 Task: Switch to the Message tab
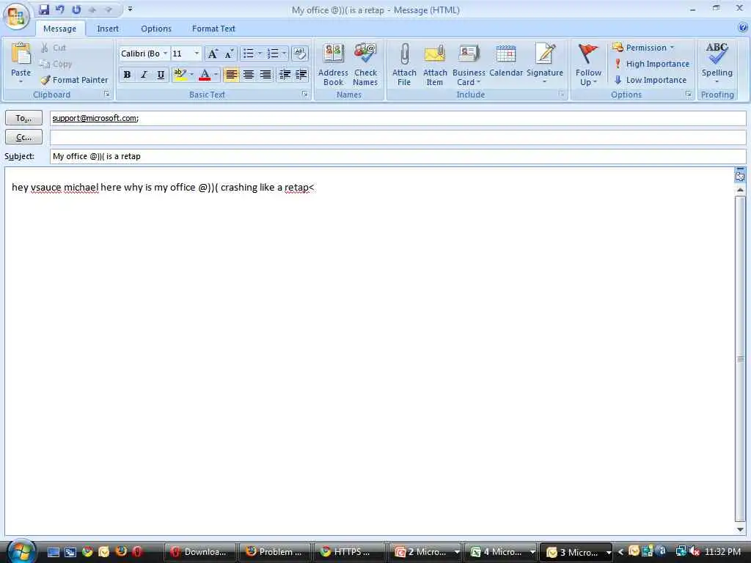(59, 29)
